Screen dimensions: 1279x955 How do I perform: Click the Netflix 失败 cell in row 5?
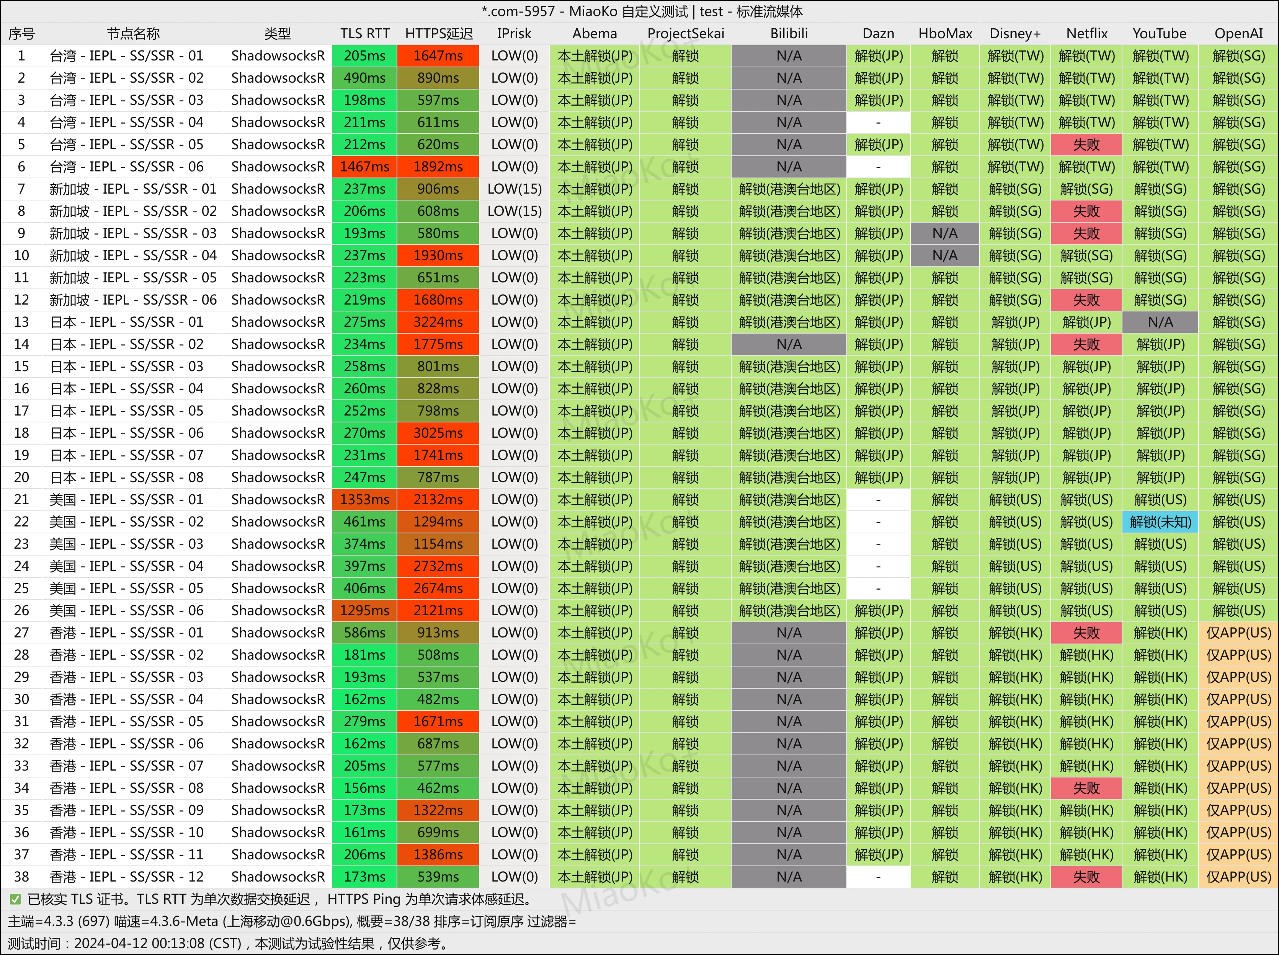pyautogui.click(x=1086, y=145)
